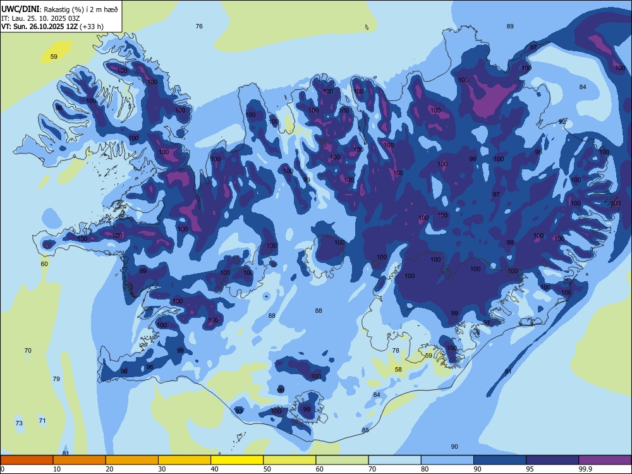This screenshot has width=632, height=474.
Task: Click the humidity value 89 on the map
Action: 510,26
